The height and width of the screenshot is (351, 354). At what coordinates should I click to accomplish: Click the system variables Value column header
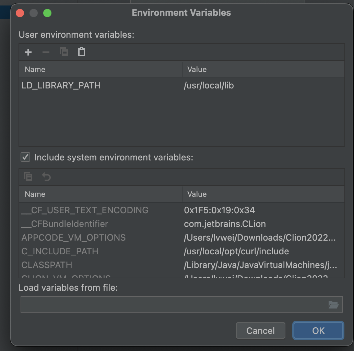tap(263, 194)
